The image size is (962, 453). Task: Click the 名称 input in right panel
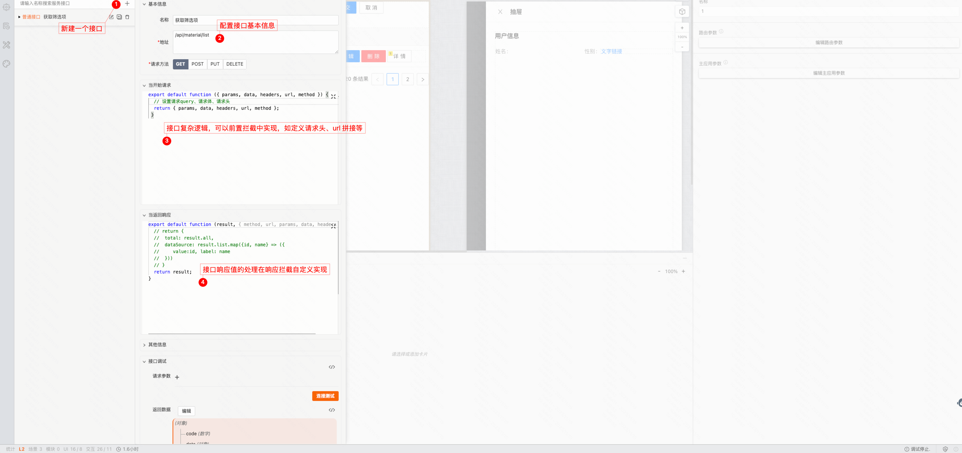click(829, 11)
